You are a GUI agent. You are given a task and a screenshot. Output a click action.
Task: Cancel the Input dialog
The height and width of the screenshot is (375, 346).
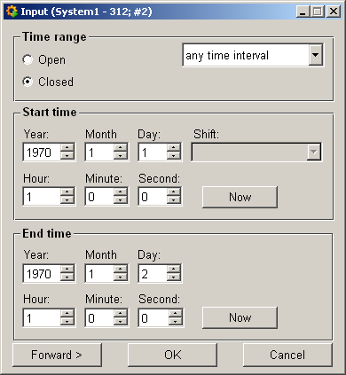click(287, 355)
